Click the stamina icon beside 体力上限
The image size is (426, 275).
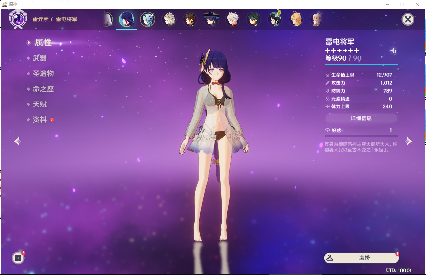(x=328, y=107)
